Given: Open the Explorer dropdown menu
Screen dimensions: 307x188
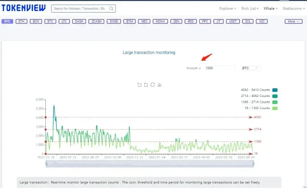Looking at the screenshot, I should [228, 8].
